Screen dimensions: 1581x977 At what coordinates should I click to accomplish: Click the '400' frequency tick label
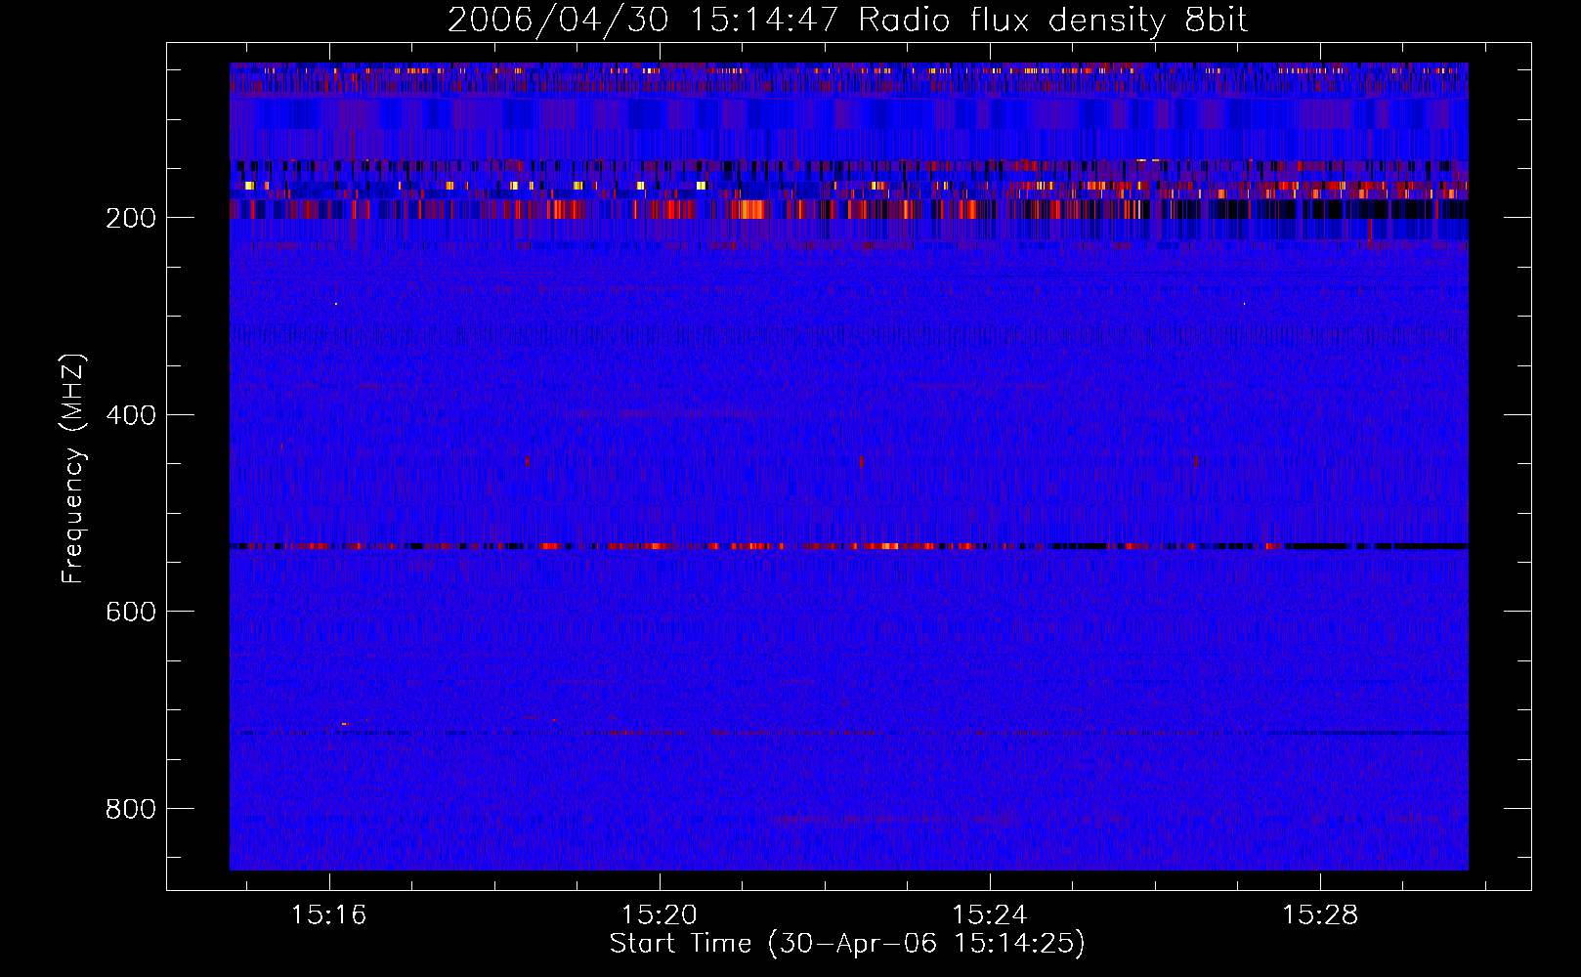click(131, 415)
